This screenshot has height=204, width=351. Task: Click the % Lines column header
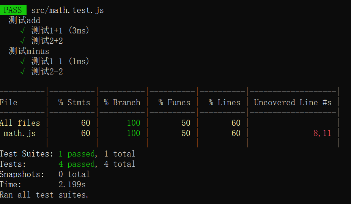pyautogui.click(x=224, y=103)
